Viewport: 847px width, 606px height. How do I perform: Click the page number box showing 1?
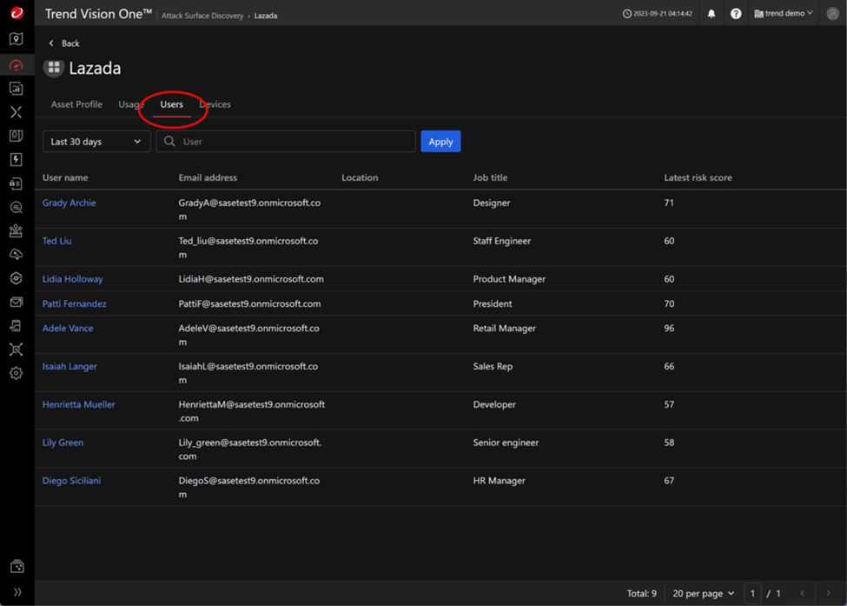click(752, 593)
